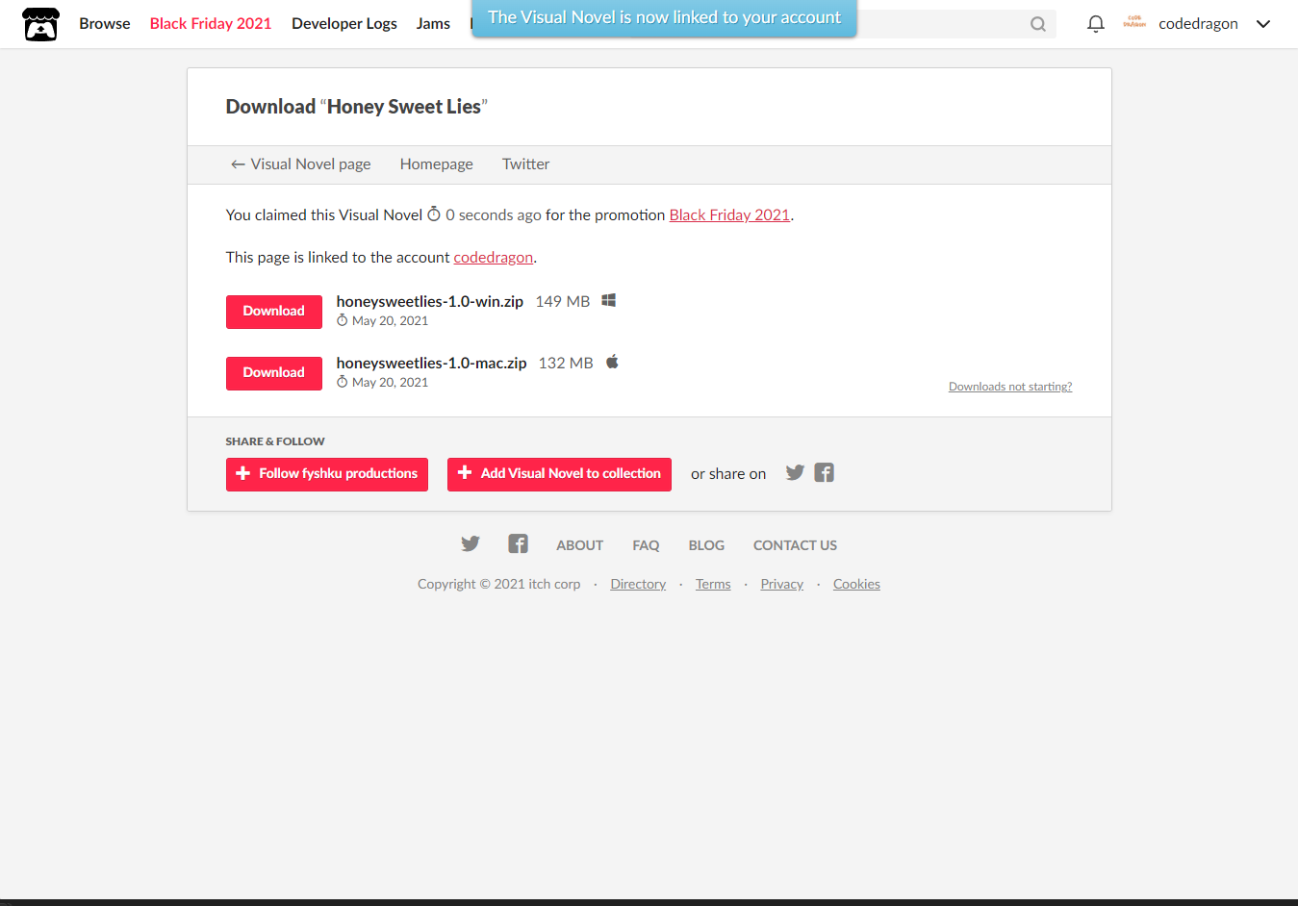Viewport: 1298px width, 906px height.
Task: Open Black Friday 2021 promotion link
Action: point(729,215)
